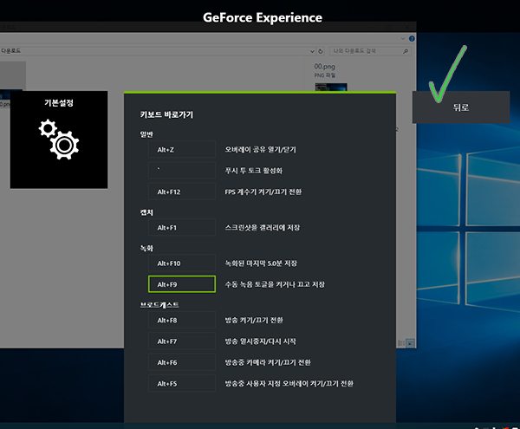Click the FPS 계수기 켜기/끄기 전환 label

tap(263, 192)
